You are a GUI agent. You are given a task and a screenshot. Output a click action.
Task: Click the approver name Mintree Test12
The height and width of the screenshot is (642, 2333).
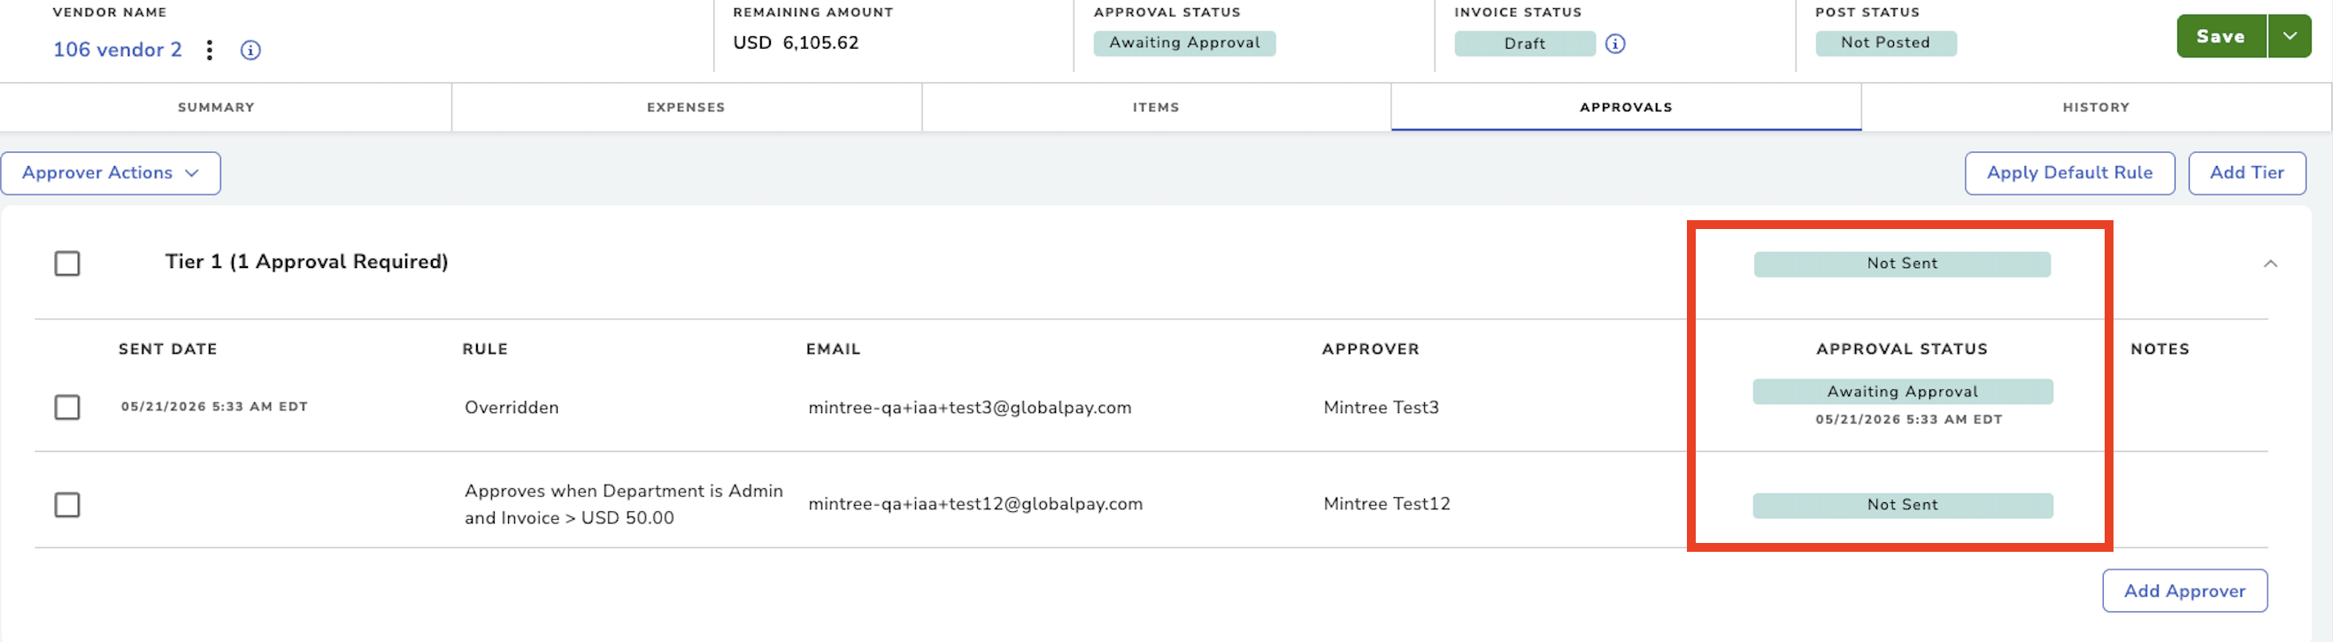tap(1387, 504)
